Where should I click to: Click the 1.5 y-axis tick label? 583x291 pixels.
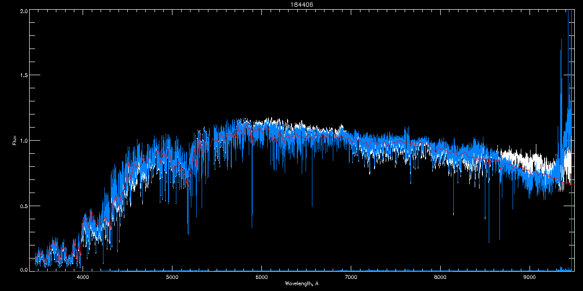pos(24,76)
